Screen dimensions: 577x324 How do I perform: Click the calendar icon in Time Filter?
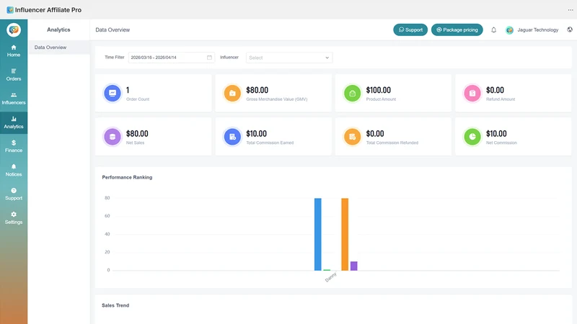point(209,58)
